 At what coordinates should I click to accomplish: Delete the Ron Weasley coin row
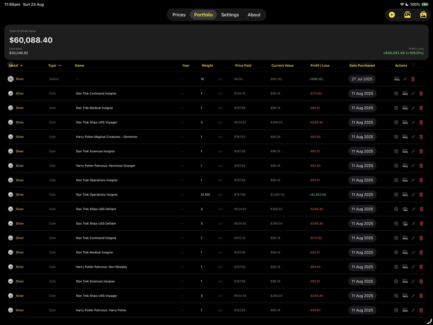click(x=421, y=267)
